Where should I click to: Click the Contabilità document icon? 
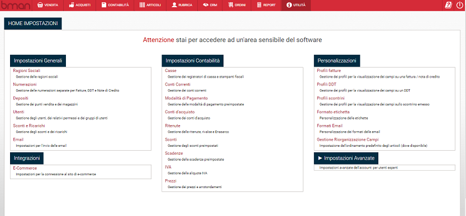tap(104, 5)
